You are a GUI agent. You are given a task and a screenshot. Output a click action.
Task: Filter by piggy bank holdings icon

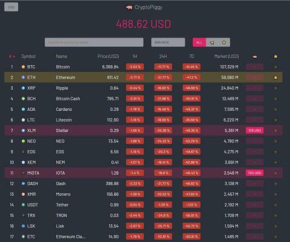tap(212, 42)
